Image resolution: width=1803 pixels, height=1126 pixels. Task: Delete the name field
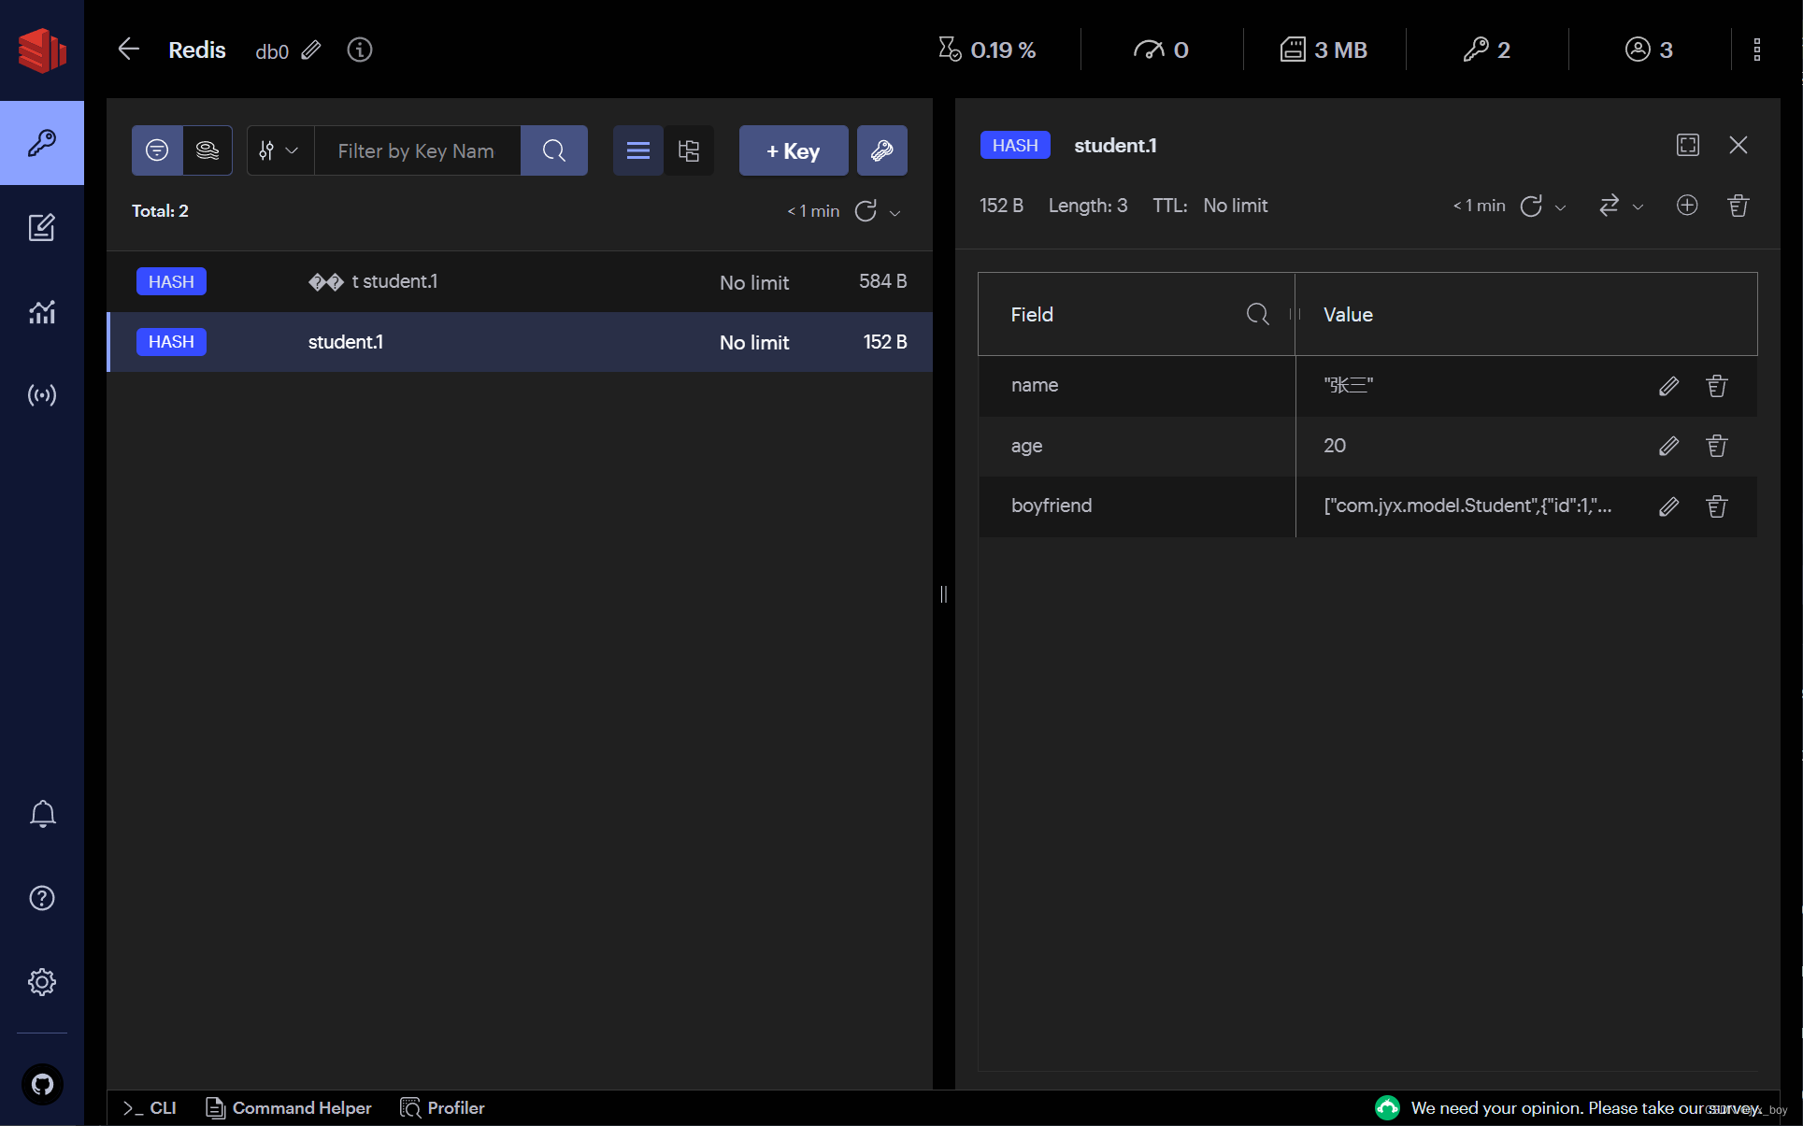coord(1717,386)
